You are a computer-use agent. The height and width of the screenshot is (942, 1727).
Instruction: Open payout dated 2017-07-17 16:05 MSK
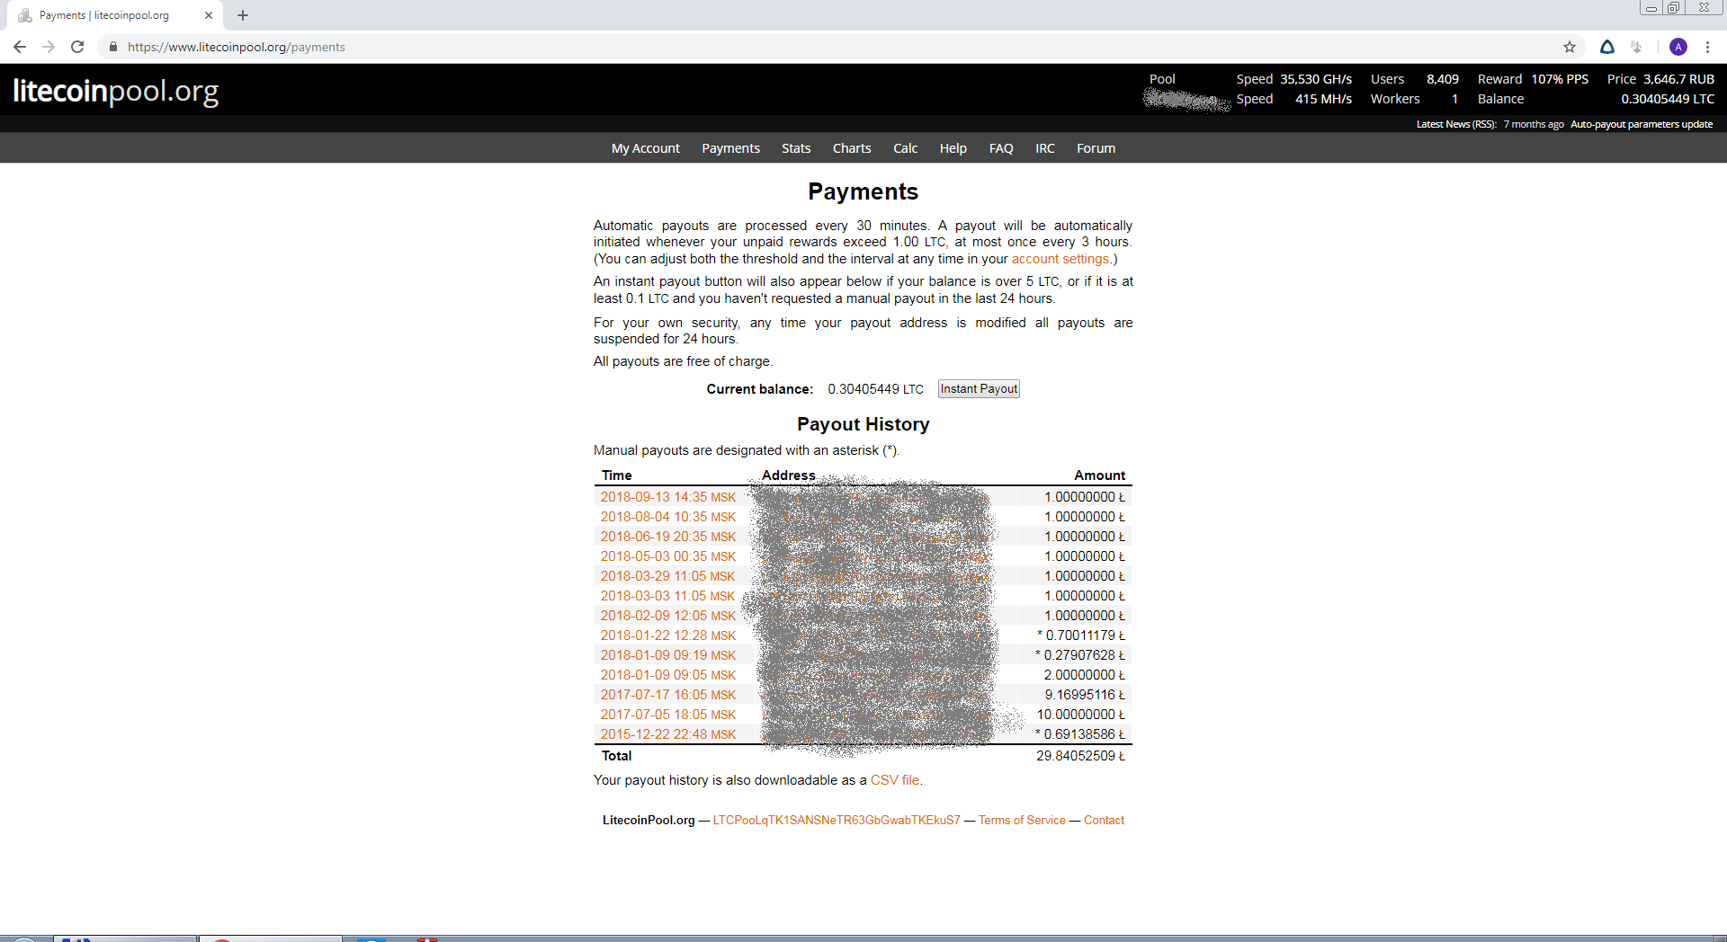pos(668,695)
